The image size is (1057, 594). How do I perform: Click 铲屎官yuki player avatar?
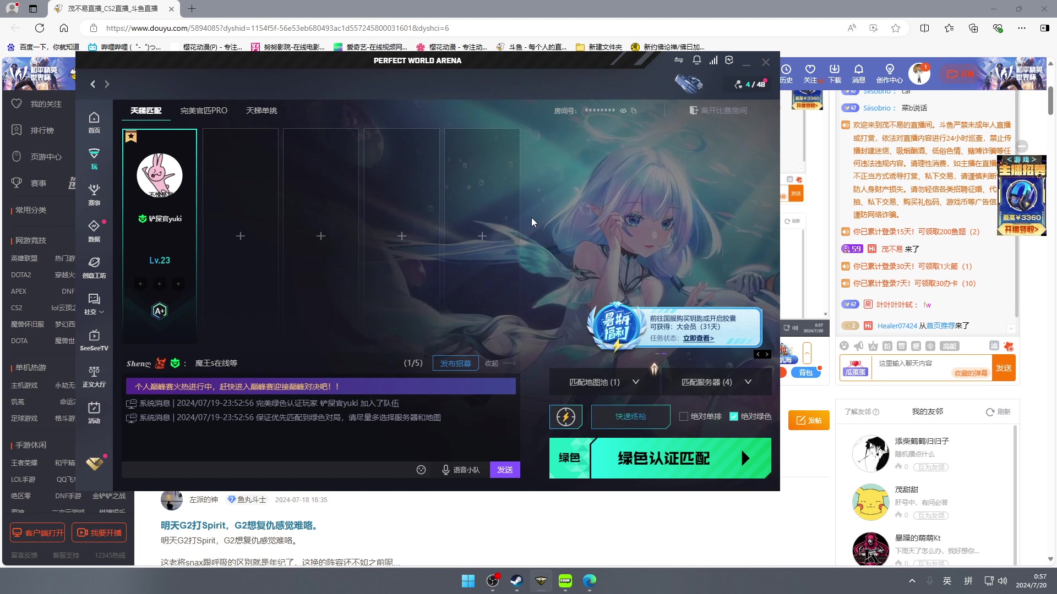160,176
